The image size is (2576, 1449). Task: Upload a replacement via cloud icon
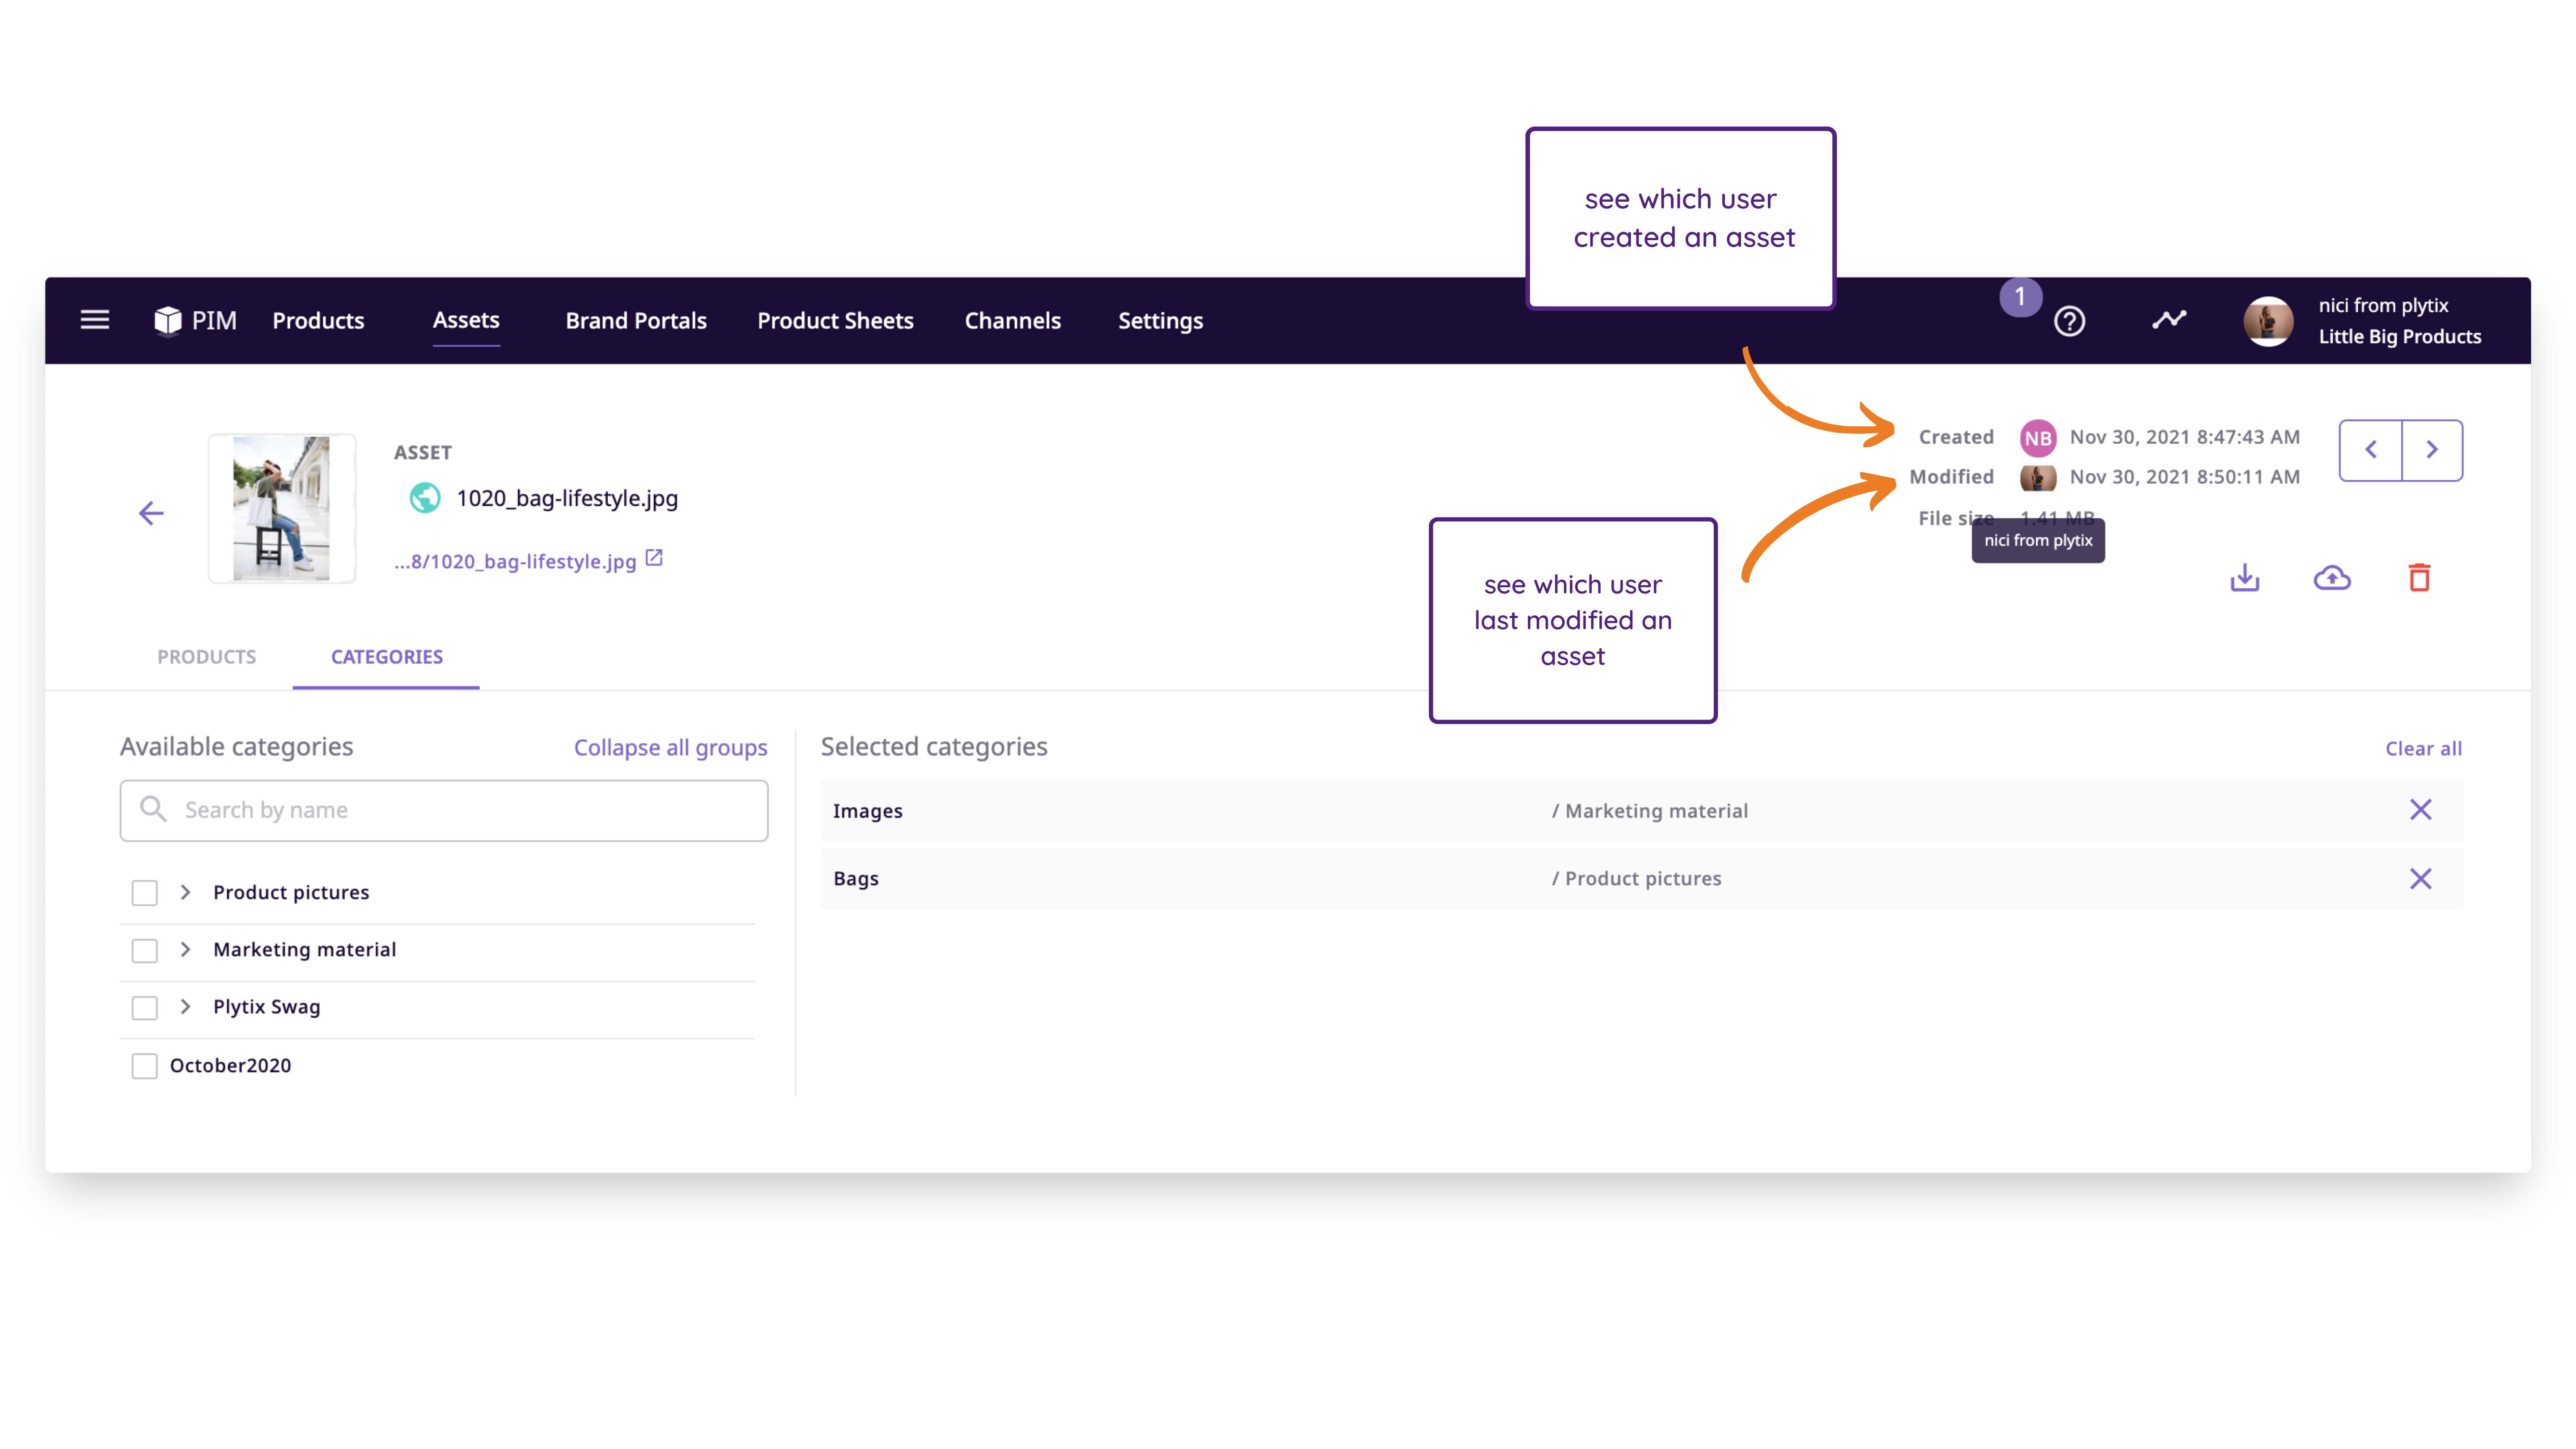pyautogui.click(x=2332, y=578)
